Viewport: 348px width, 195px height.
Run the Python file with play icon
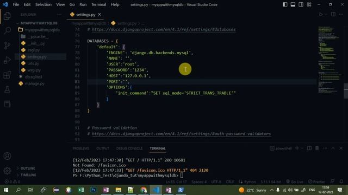point(321,15)
